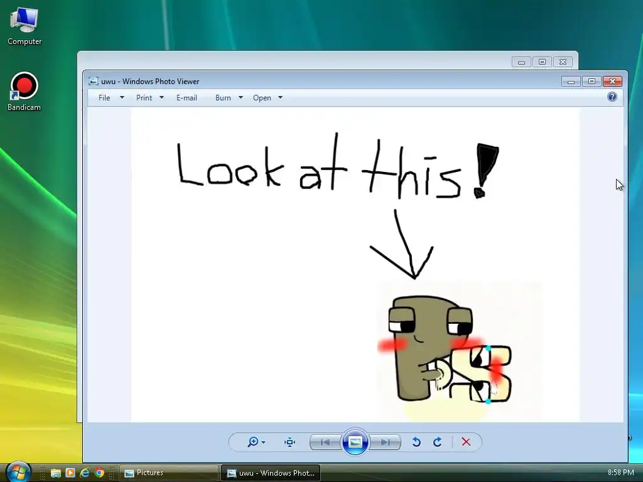Expand the File dropdown arrow

[x=122, y=97]
